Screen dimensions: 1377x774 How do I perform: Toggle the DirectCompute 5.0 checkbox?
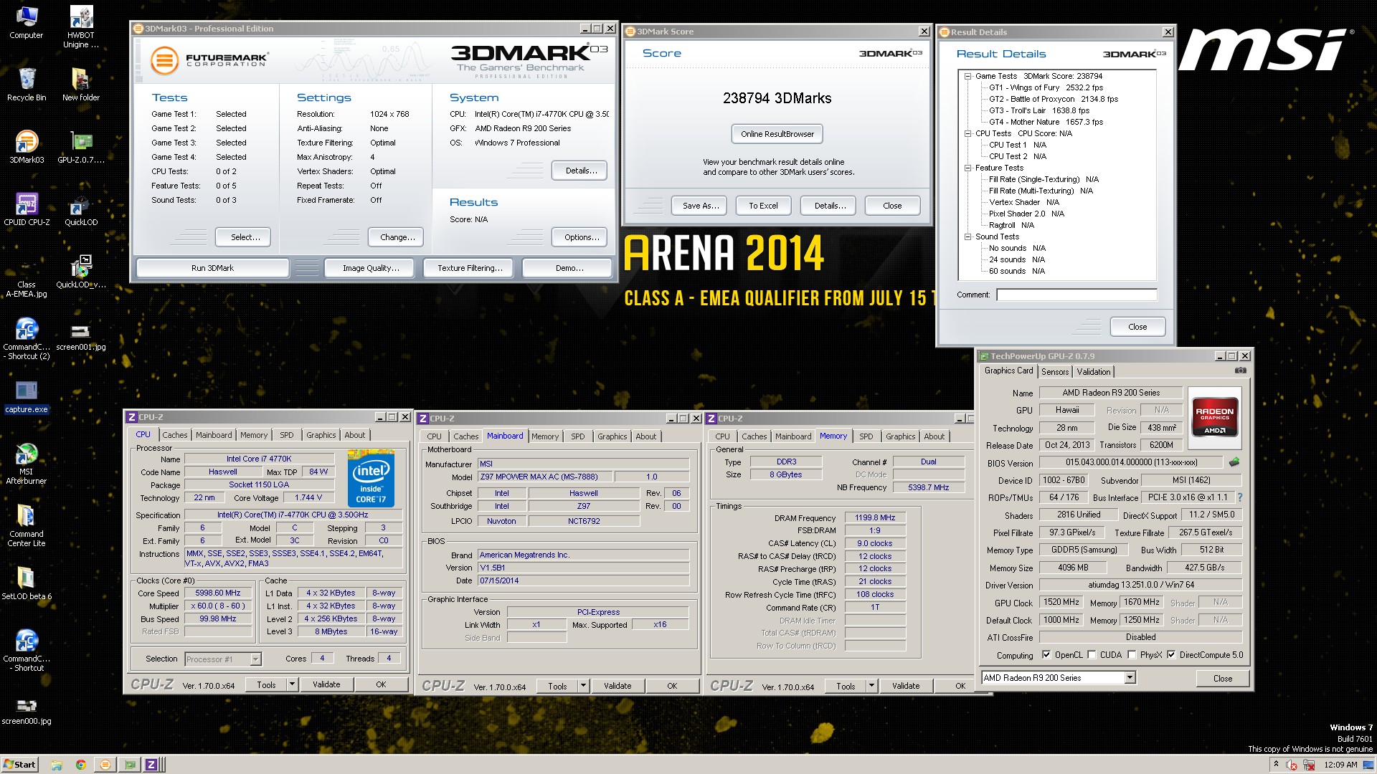[x=1171, y=654]
